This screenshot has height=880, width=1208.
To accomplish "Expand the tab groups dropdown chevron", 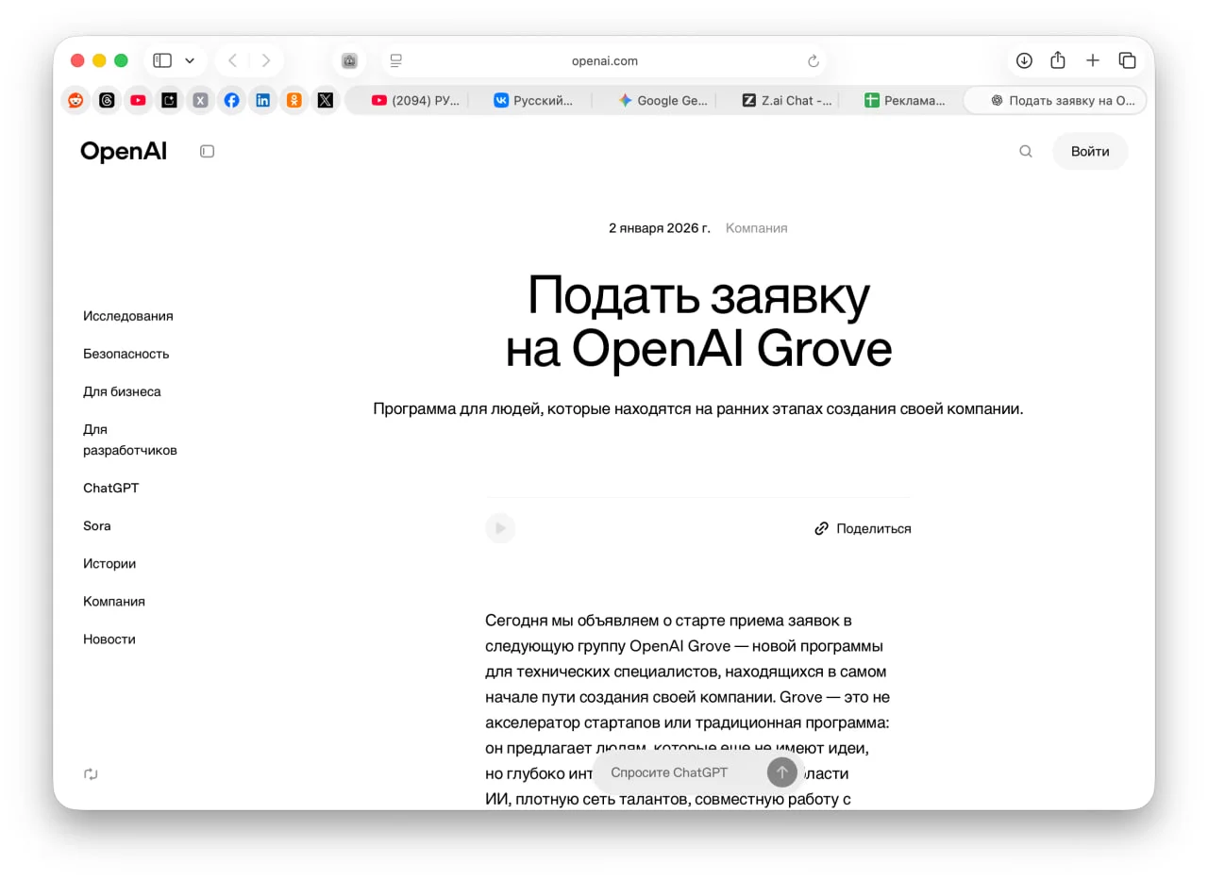I will click(190, 60).
